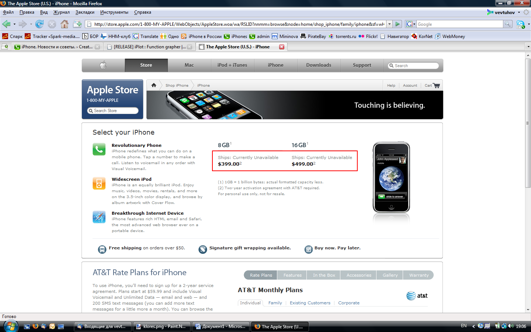Select the Family plan link
This screenshot has height=332, width=531.
pos(275,303)
